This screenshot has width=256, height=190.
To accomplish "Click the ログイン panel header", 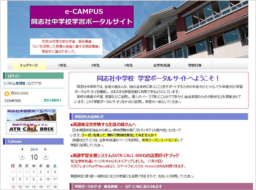I will (33, 76).
